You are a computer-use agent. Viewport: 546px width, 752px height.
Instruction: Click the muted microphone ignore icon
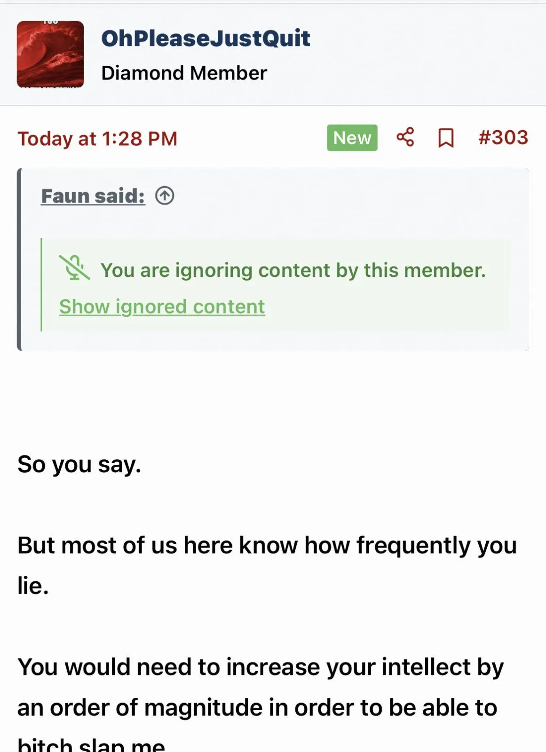coord(74,268)
